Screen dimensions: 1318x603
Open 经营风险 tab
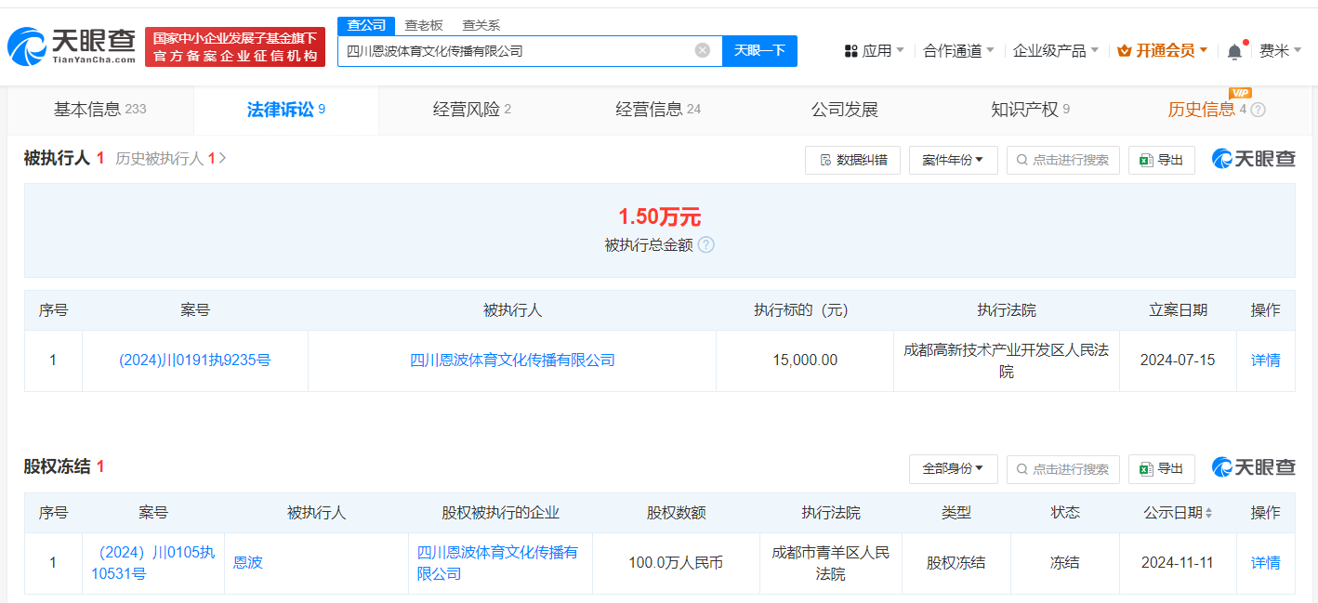click(472, 110)
